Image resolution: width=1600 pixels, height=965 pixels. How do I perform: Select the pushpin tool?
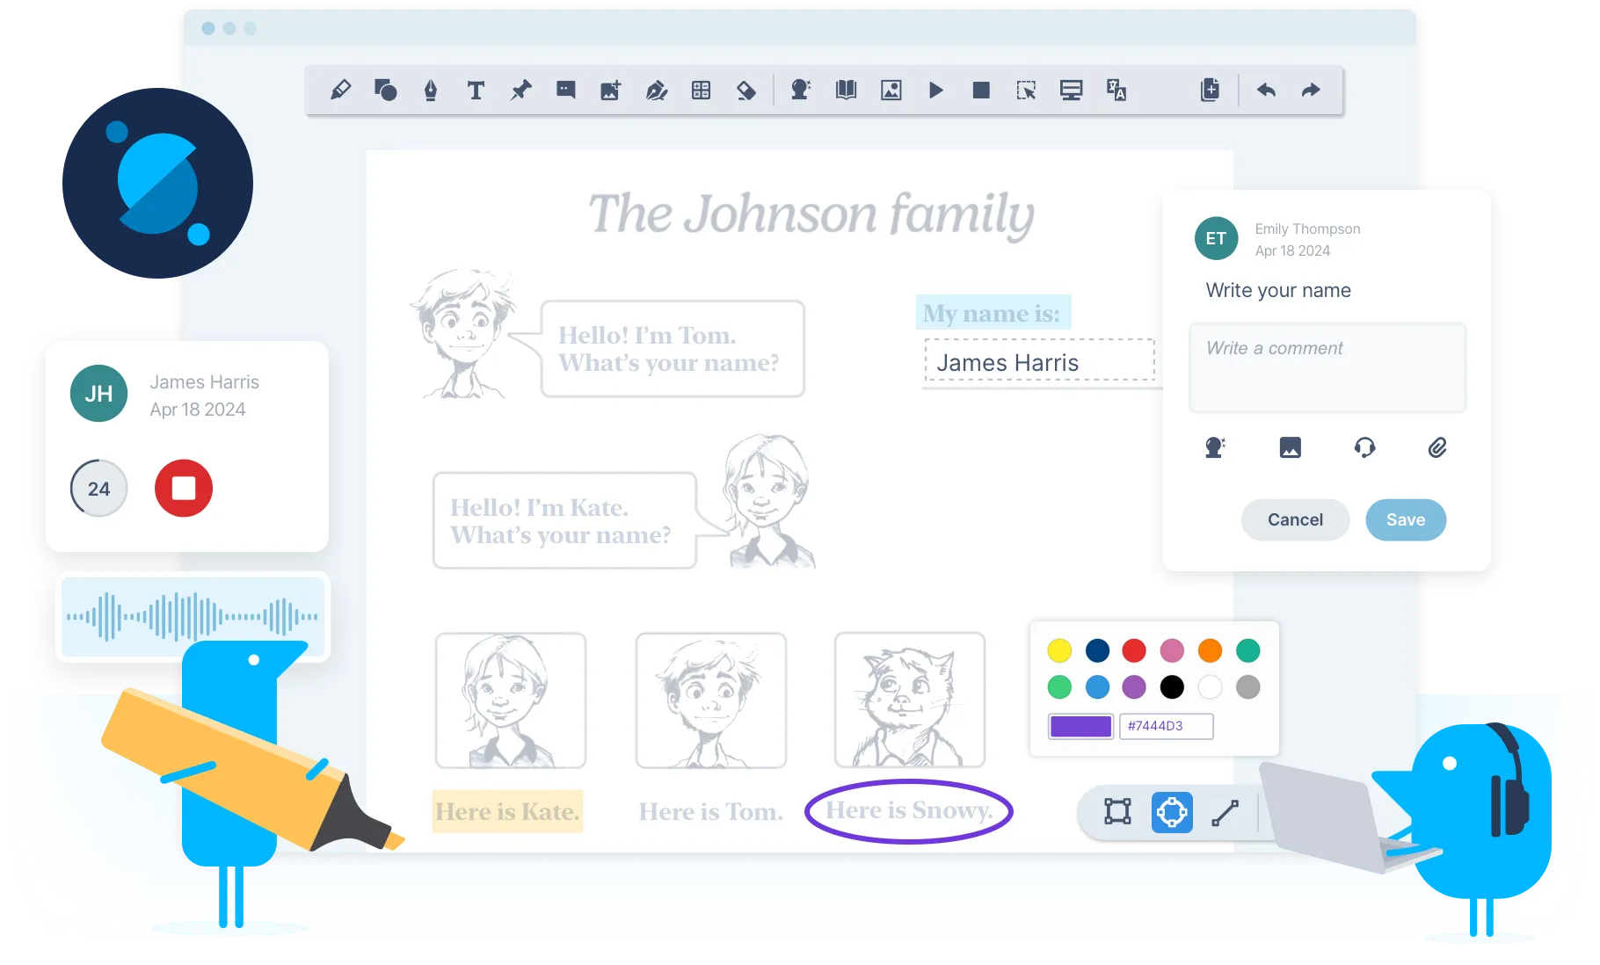click(521, 90)
